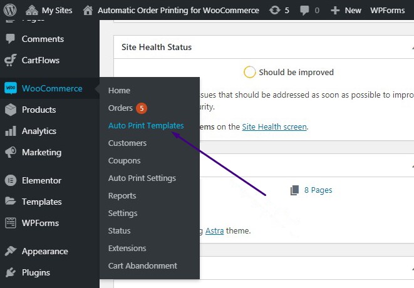The width and height of the screenshot is (414, 288).
Task: Open the Site Health screen link
Action: click(x=274, y=126)
